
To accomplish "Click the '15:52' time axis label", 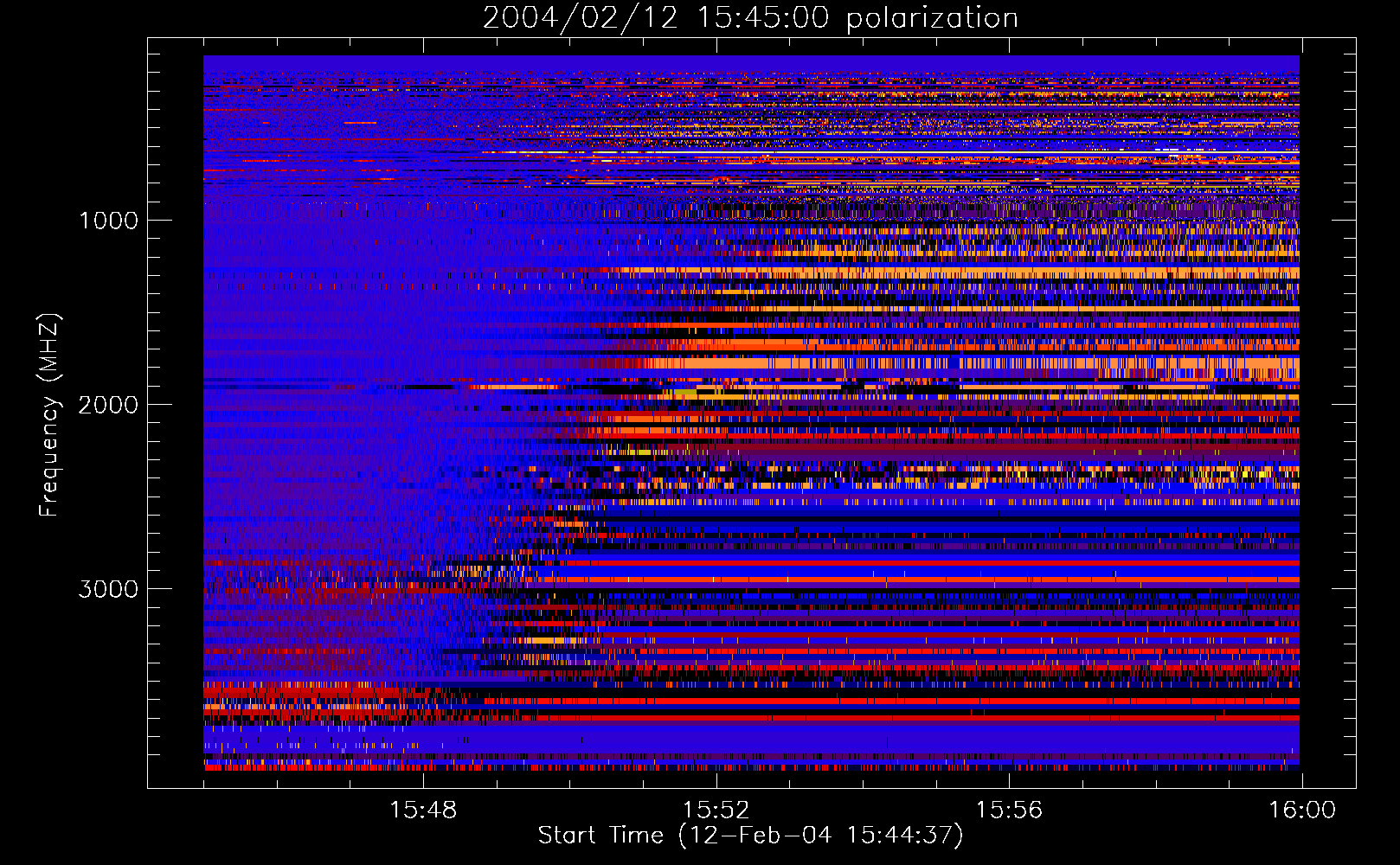I will (x=716, y=811).
